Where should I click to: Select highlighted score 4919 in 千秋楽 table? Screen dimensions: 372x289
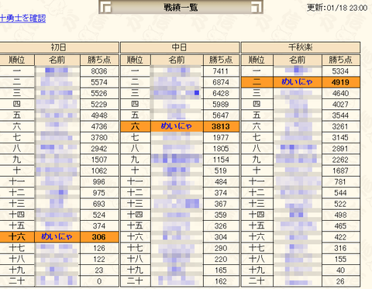coord(340,82)
